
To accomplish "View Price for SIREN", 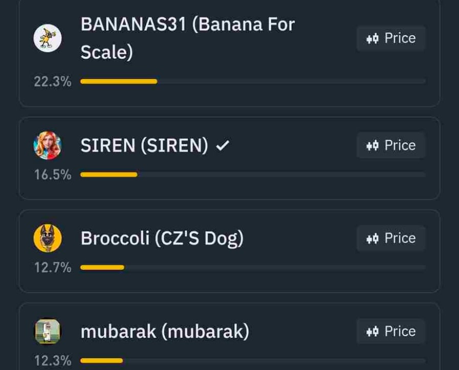I will pyautogui.click(x=391, y=146).
